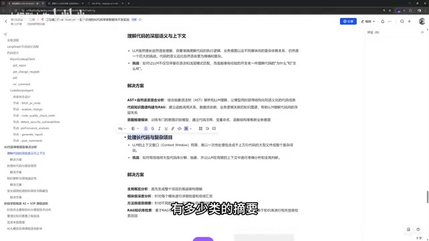Open a new browser tab with plus
The image size is (429, 241).
click(x=129, y=3)
